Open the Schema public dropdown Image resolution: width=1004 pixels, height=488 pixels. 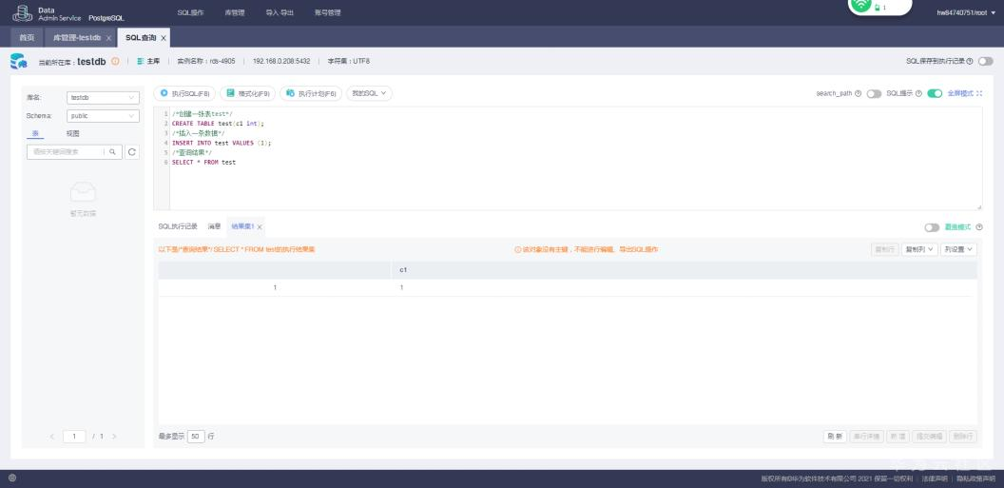103,116
